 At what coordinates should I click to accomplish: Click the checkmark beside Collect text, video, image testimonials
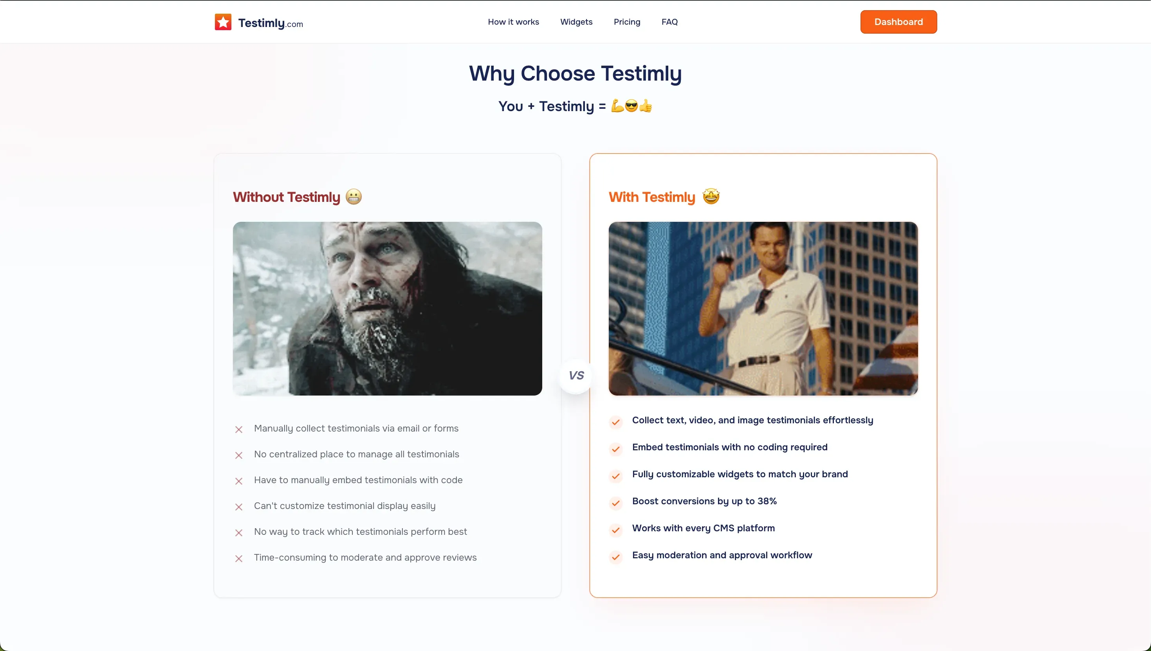click(x=616, y=422)
